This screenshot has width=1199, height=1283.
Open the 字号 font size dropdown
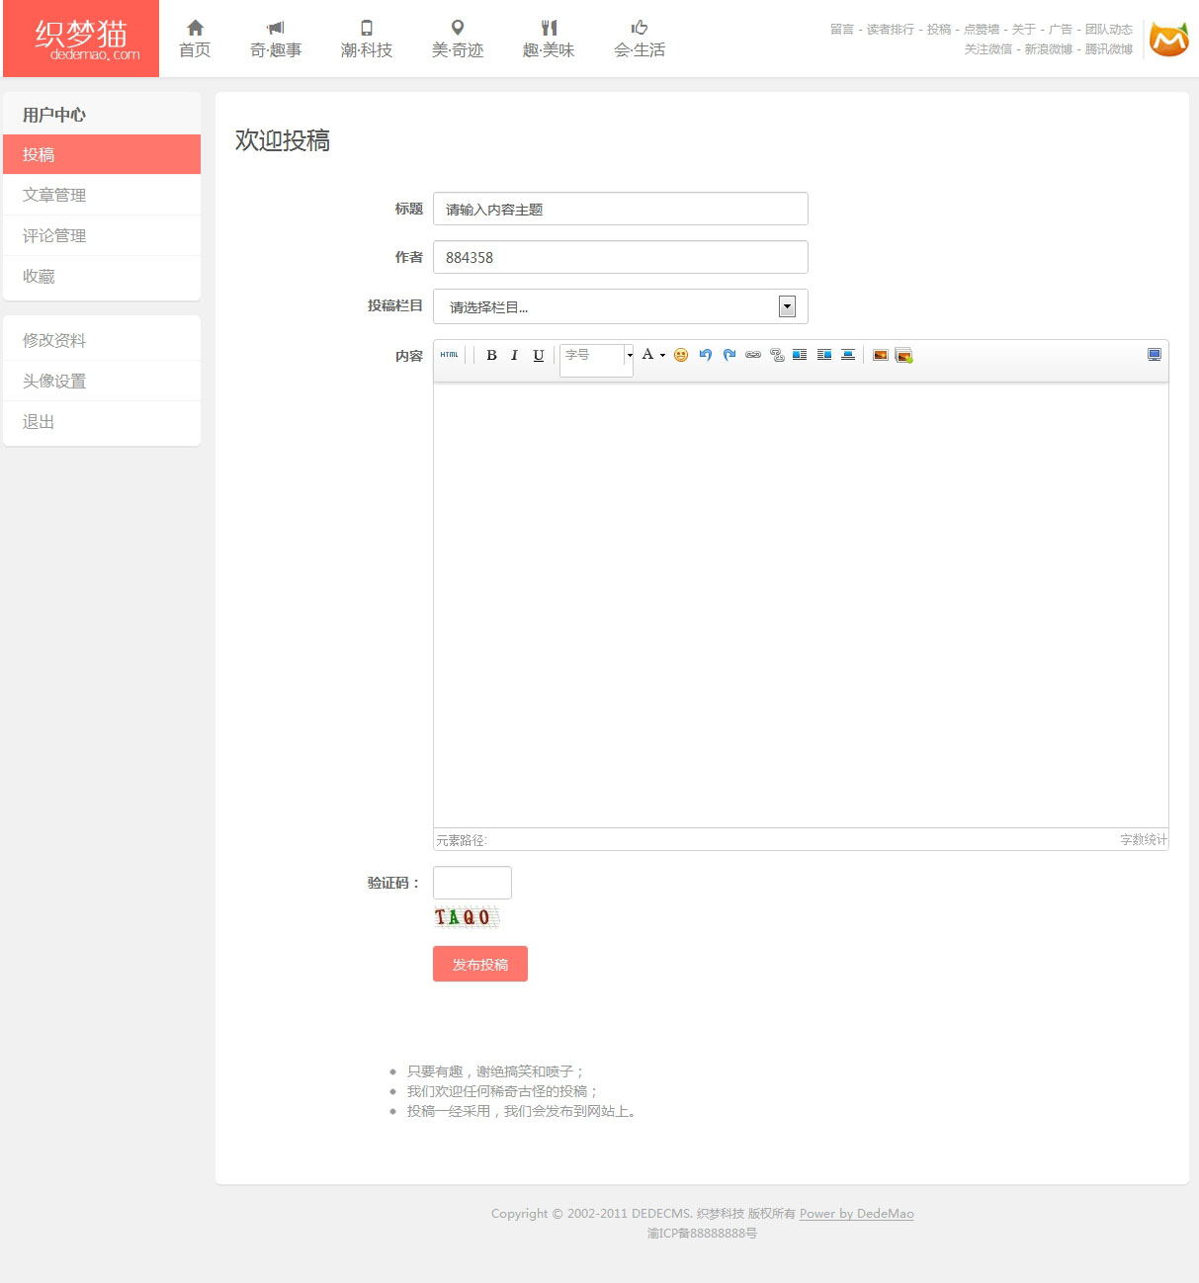coord(629,355)
